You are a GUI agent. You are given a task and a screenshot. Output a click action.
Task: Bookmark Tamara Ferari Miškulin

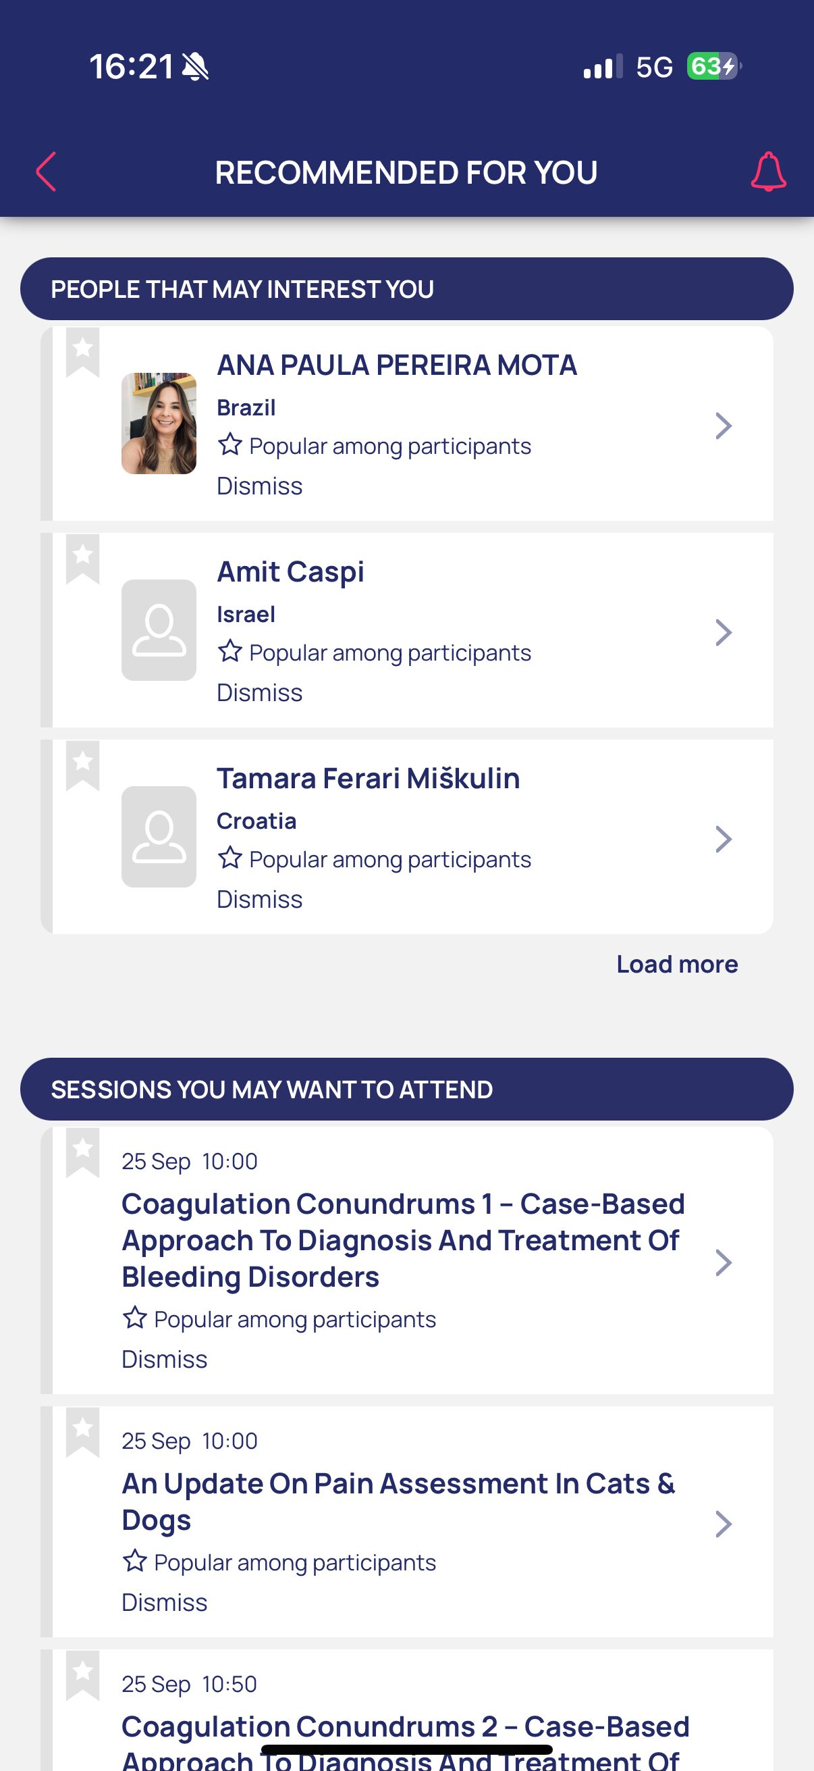[82, 765]
